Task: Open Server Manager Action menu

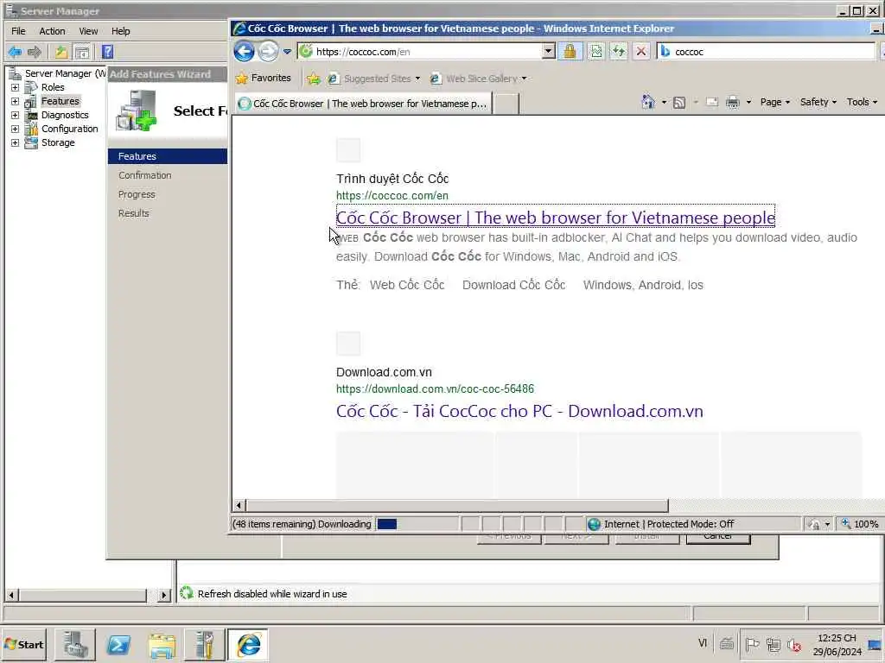Action: tap(52, 31)
